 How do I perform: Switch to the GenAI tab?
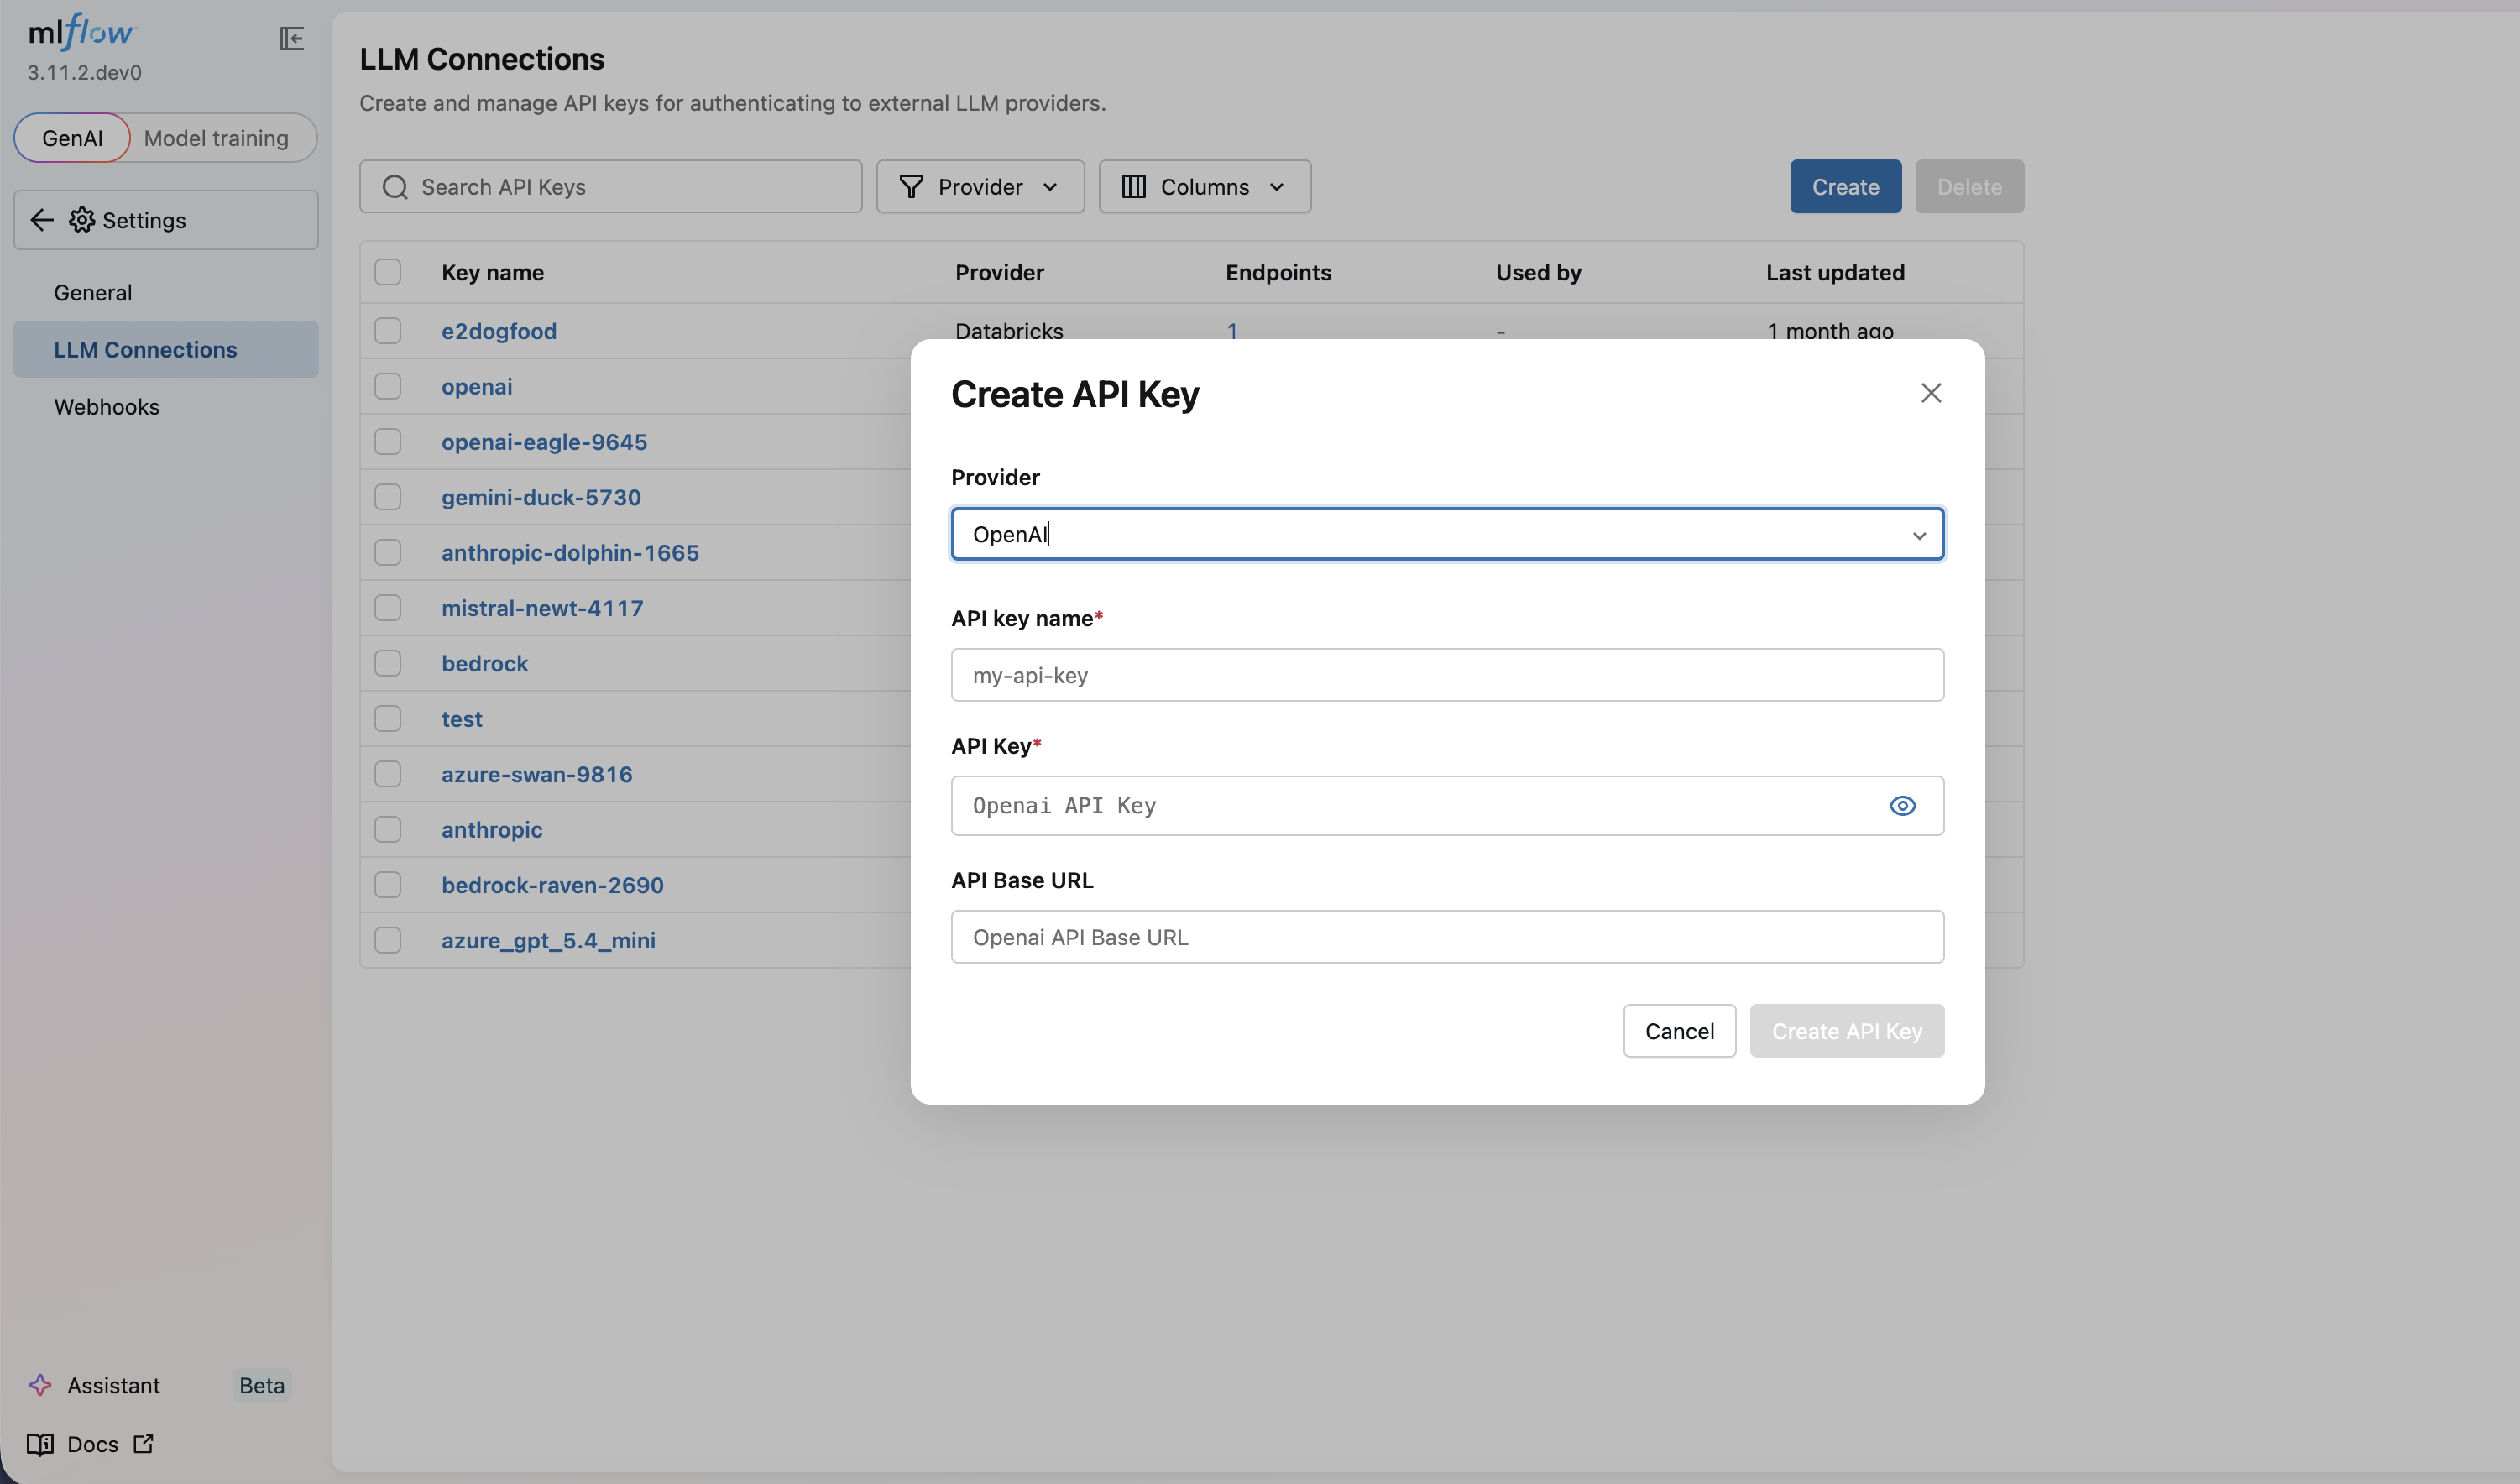72,138
